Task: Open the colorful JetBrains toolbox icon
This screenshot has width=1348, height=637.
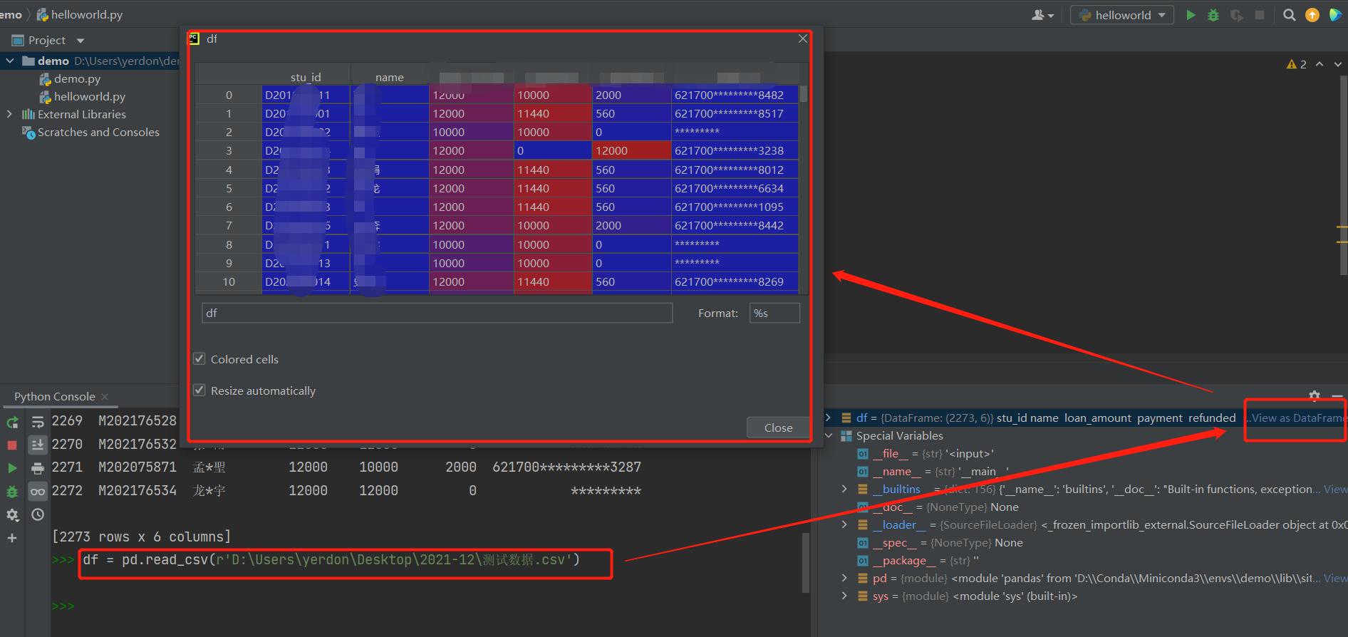Action: (x=1335, y=15)
